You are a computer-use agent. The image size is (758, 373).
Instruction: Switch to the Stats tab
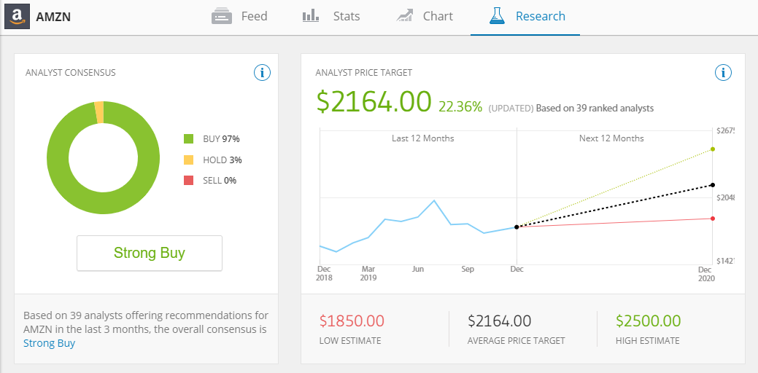coord(332,17)
